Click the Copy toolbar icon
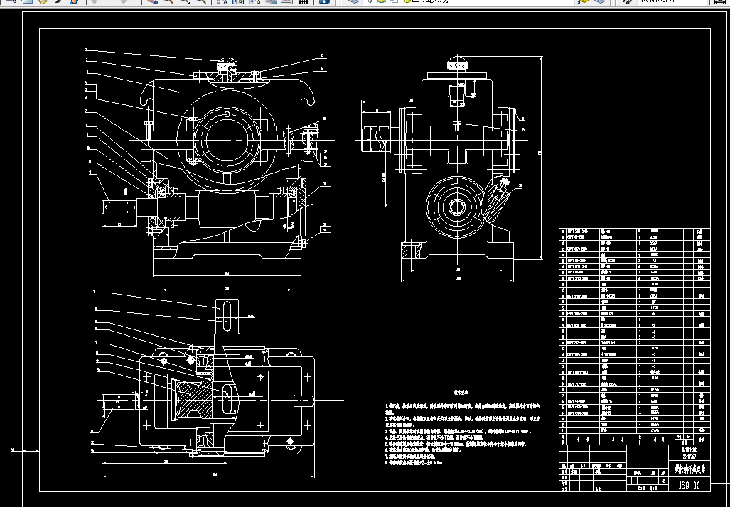 [x=28, y=1]
